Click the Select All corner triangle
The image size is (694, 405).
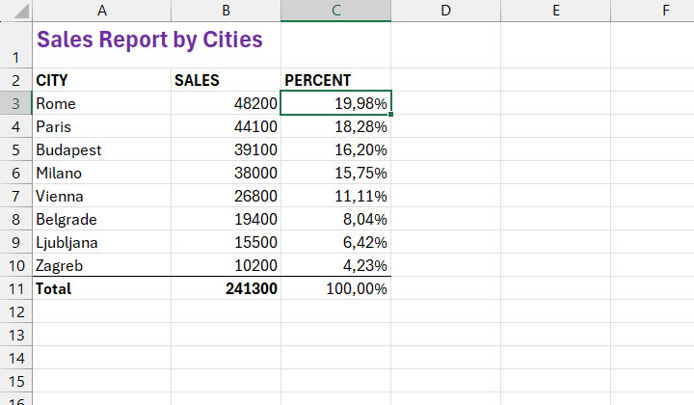click(20, 11)
